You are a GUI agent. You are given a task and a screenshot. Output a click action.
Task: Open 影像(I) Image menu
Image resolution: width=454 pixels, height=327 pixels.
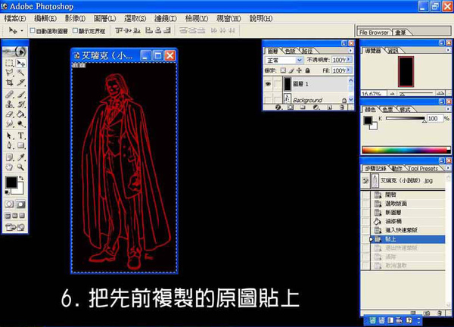pyautogui.click(x=75, y=18)
